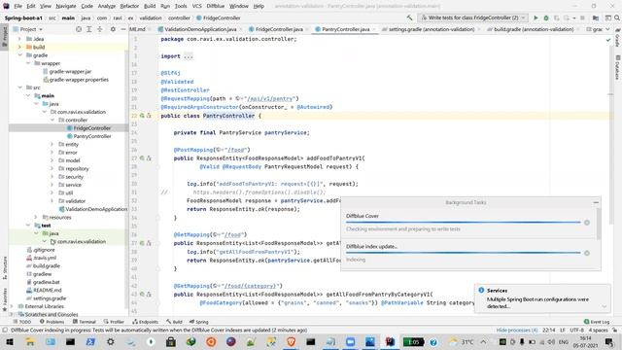Image resolution: width=622 pixels, height=350 pixels.
Task: Open the PowerShell taskbar icon
Action: [x=90, y=341]
